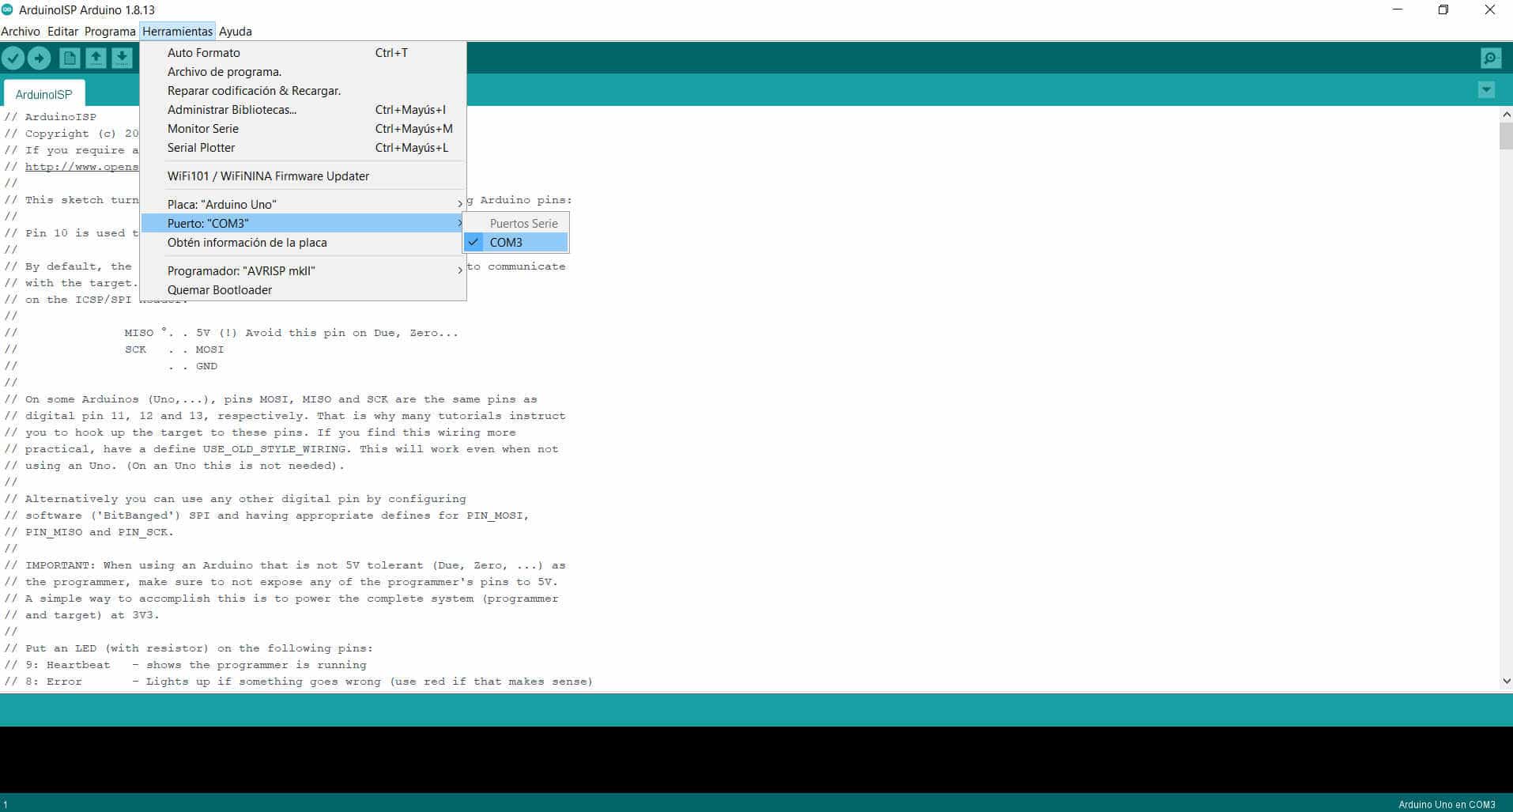Click the "PIN_MISO and PIN_SCK." line
The image size is (1513, 812).
tap(89, 532)
